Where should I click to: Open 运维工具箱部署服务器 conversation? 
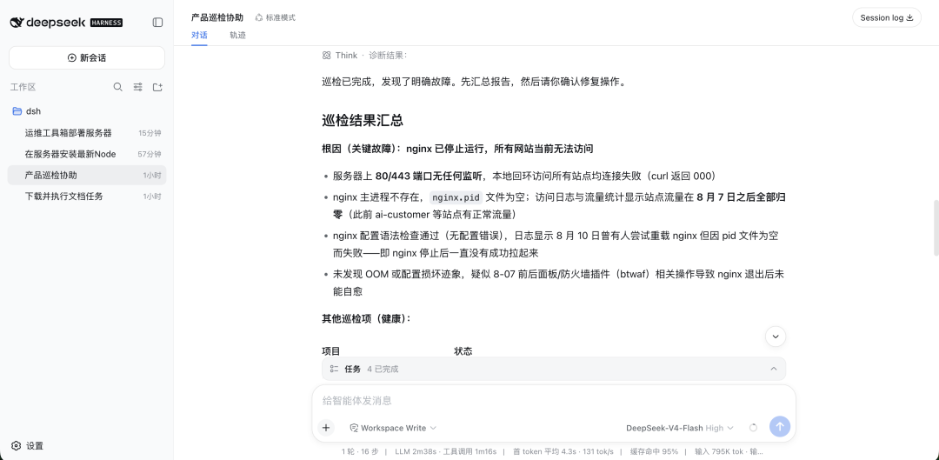coord(87,133)
